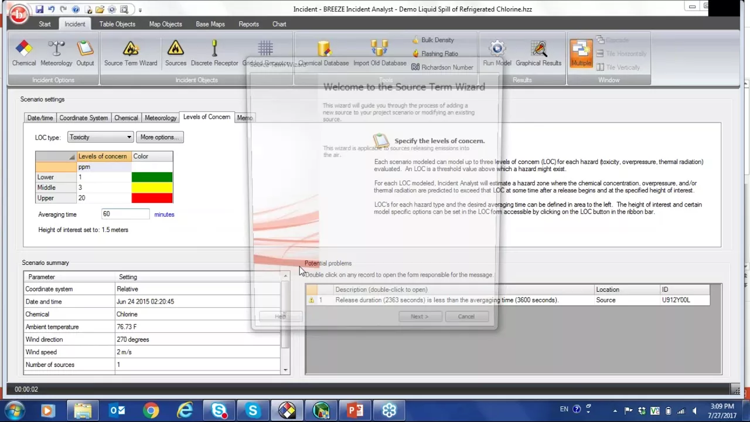Open the Meteorology scenario settings tab
This screenshot has height=422, width=750.
pos(161,118)
